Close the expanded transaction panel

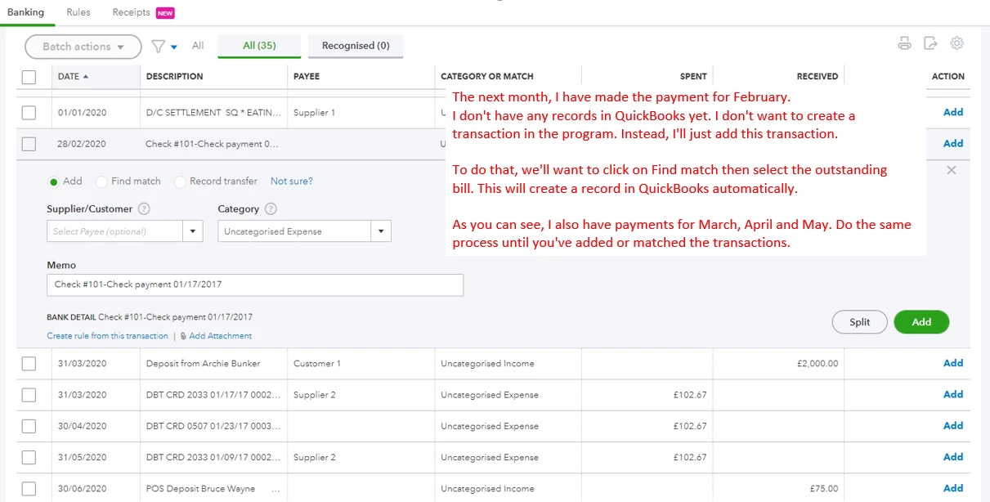[x=951, y=170]
